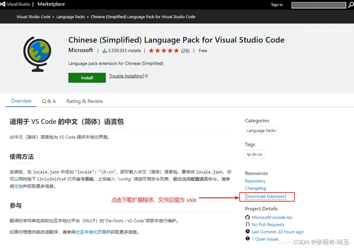This screenshot has height=248, width=354.
Task: Click the Chinese (Simplified) Language Pack breadcrumb
Action: pos(143,17)
